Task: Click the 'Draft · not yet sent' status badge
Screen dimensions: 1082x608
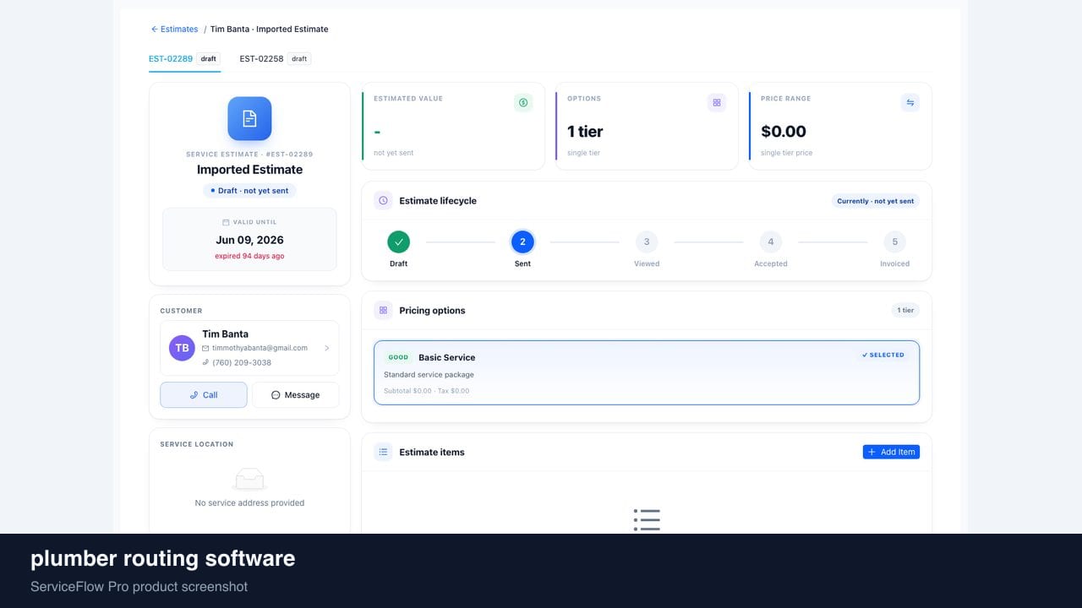Action: [249, 191]
